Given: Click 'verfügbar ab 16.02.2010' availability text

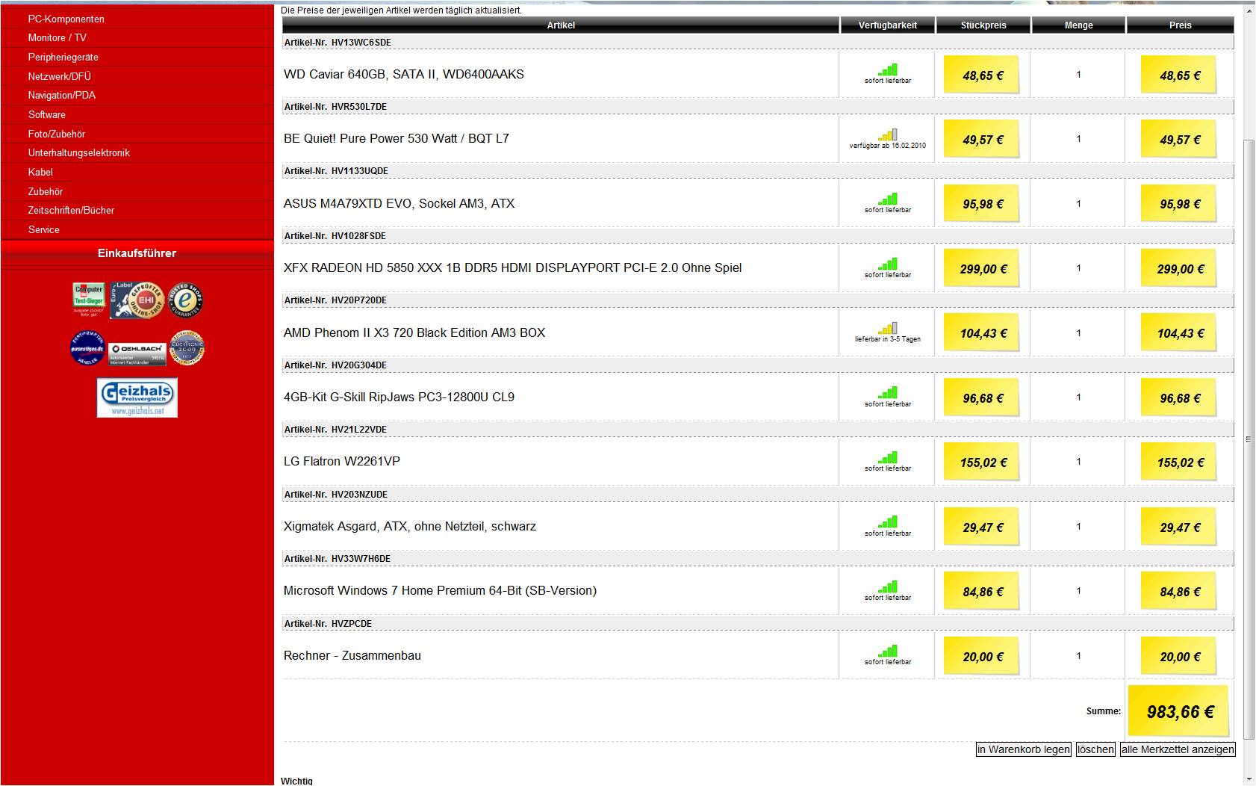Looking at the screenshot, I should click(887, 146).
